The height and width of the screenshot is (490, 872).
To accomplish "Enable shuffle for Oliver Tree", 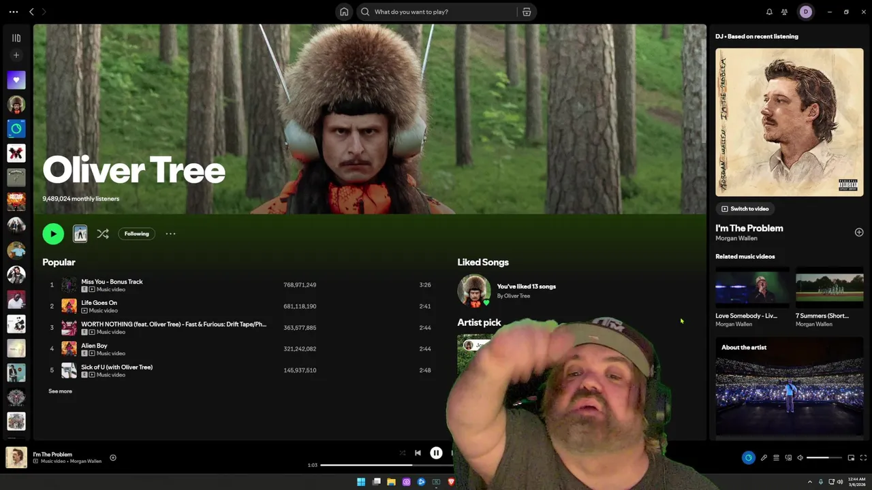I will pyautogui.click(x=103, y=233).
